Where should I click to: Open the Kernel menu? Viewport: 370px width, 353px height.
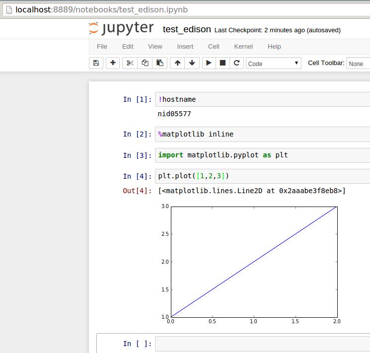point(243,47)
